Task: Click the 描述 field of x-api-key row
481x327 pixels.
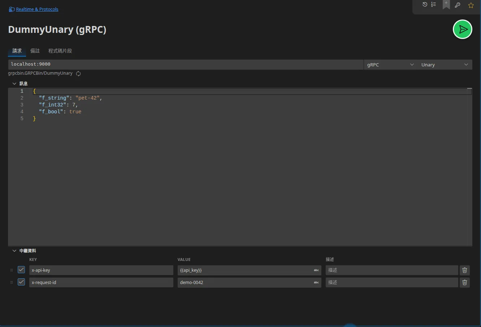Action: pyautogui.click(x=392, y=270)
